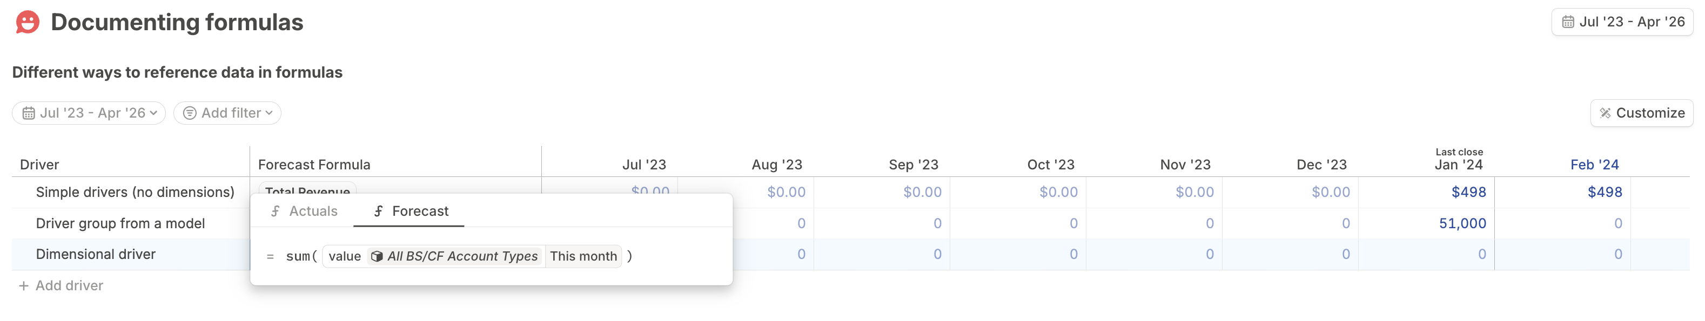The image size is (1705, 321).
Task: Click the filter icon beside Add filter
Action: (x=189, y=113)
